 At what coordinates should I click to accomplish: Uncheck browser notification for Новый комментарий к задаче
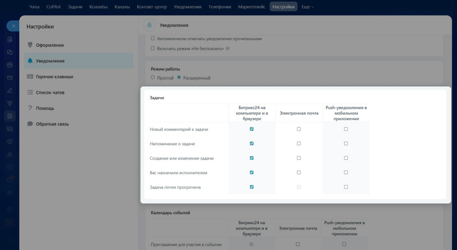(x=251, y=129)
